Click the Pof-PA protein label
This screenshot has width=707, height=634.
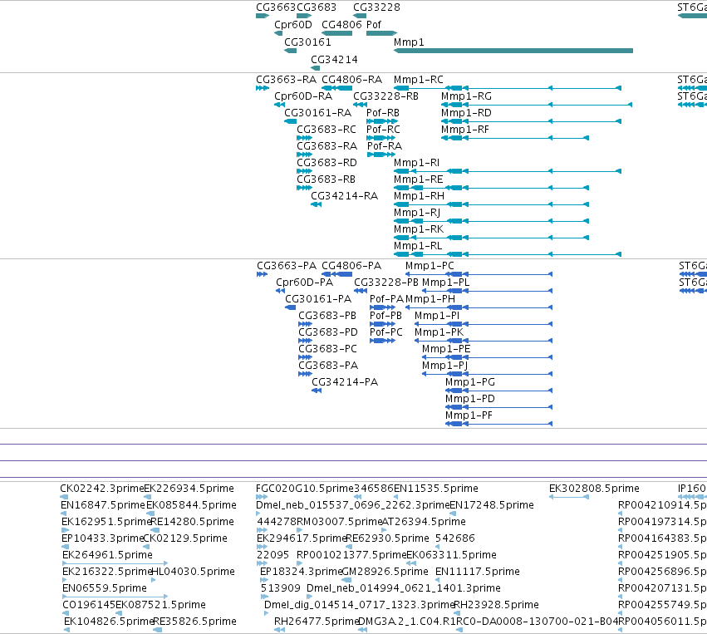coord(386,299)
